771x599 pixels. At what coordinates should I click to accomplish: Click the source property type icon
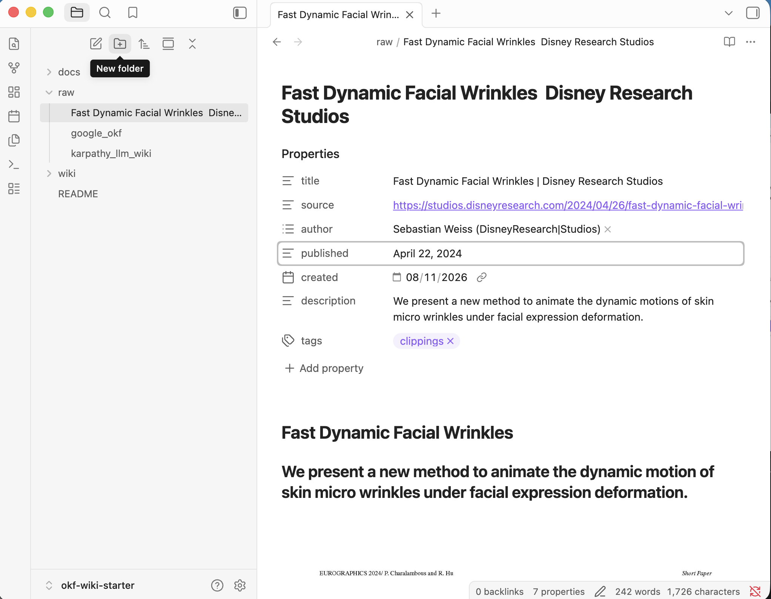(x=288, y=205)
